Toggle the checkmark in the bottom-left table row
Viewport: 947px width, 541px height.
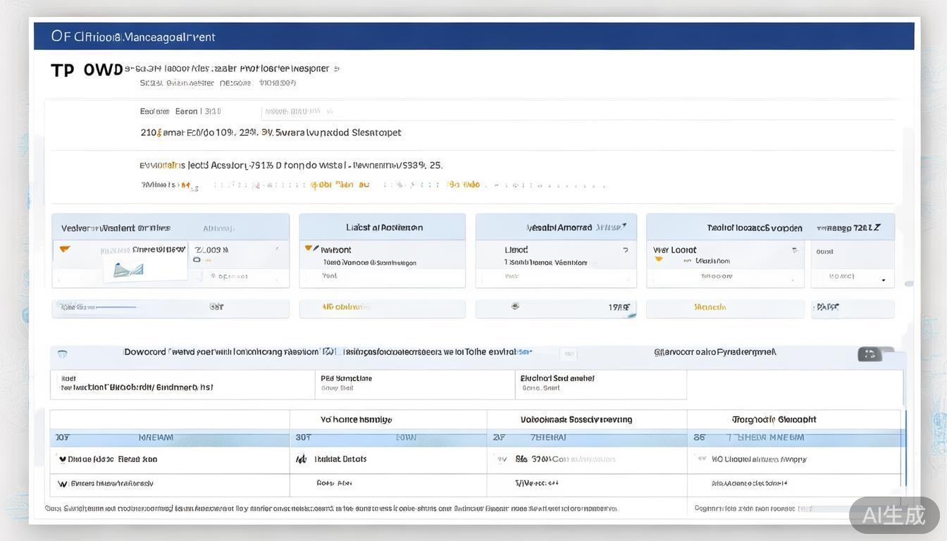[x=62, y=484]
